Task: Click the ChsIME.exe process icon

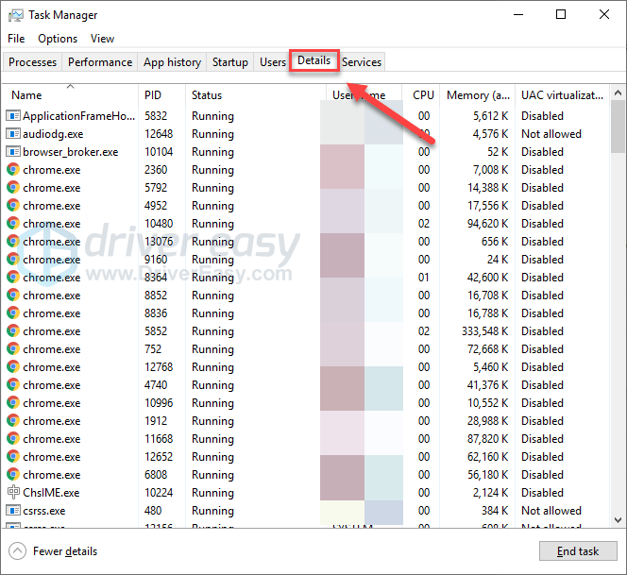Action: (13, 492)
